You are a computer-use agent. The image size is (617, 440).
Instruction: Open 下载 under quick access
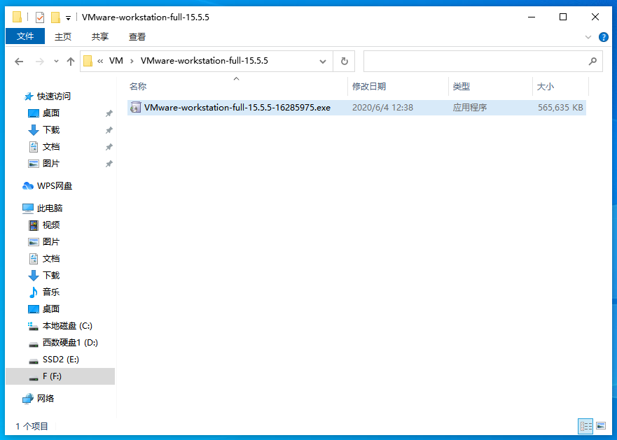pyautogui.click(x=50, y=129)
